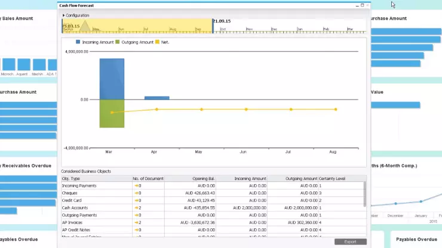
Task: Select the Credit Card row label
Action: click(x=72, y=200)
